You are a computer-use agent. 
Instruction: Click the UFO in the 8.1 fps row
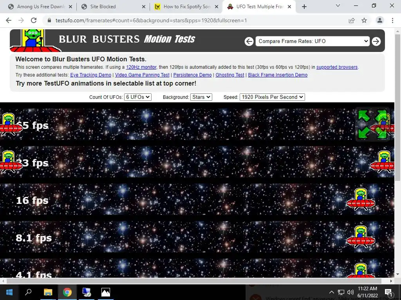click(361, 237)
